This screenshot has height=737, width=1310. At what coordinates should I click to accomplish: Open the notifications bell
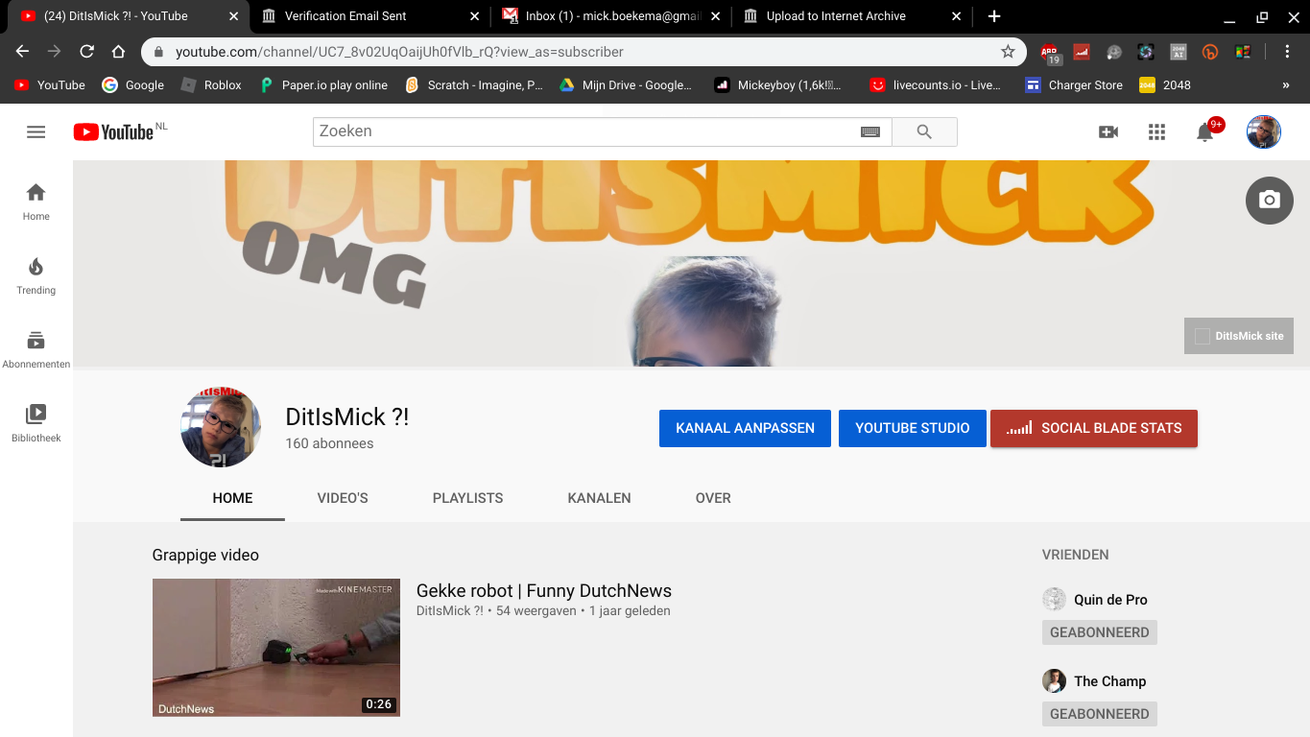tap(1205, 132)
